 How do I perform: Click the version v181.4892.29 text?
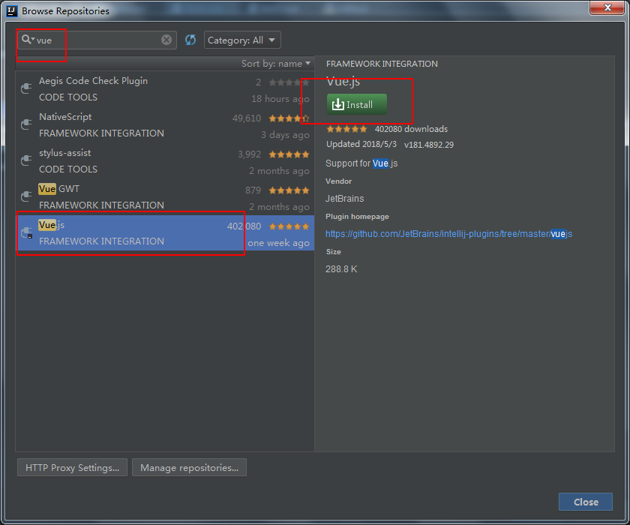click(x=429, y=145)
